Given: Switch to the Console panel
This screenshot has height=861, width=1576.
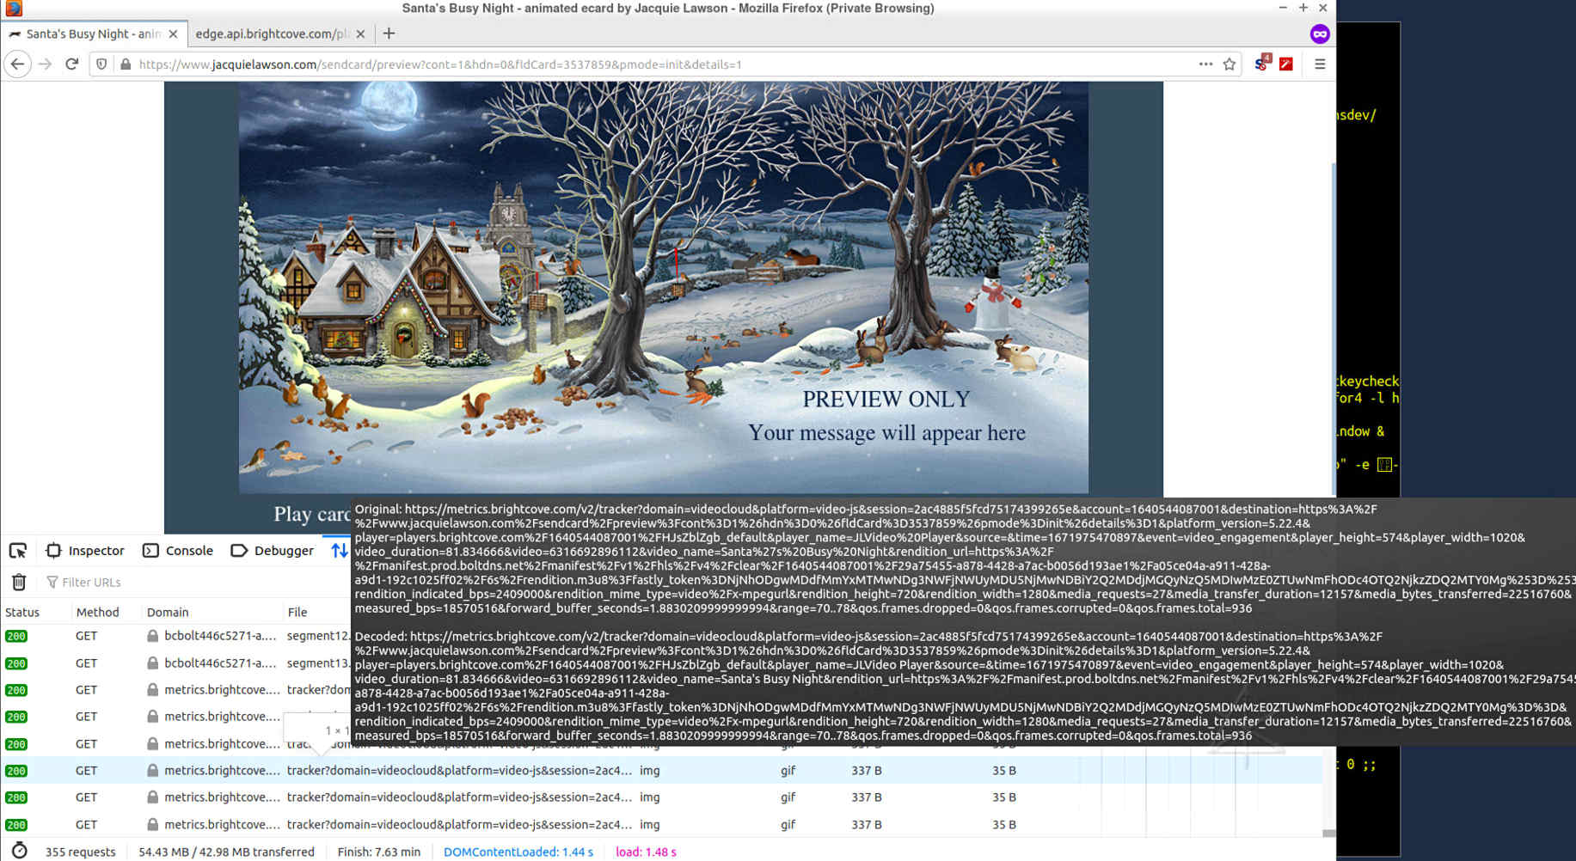Looking at the screenshot, I should coord(178,551).
